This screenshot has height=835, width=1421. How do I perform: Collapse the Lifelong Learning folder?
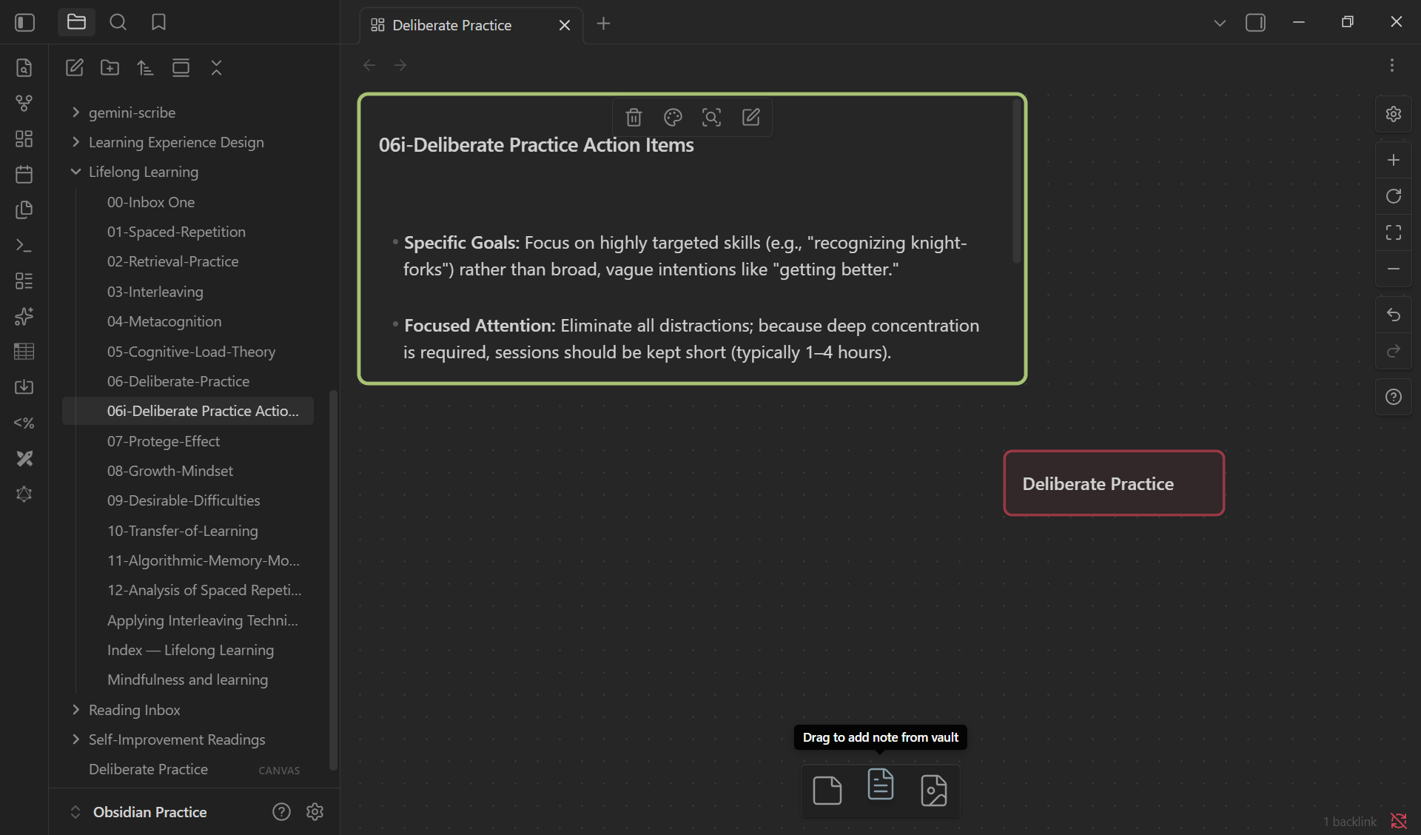(x=75, y=172)
